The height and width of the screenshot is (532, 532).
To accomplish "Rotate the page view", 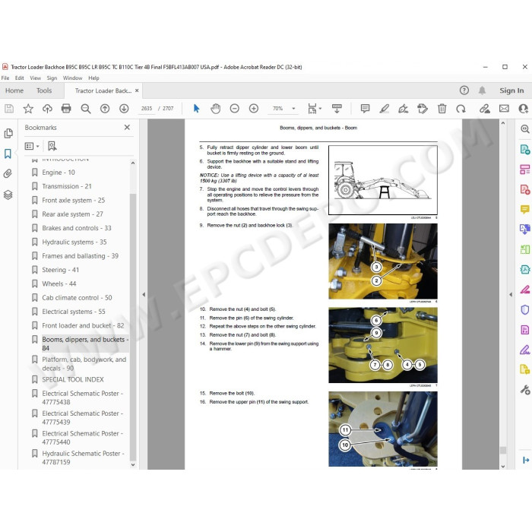I will [461, 109].
